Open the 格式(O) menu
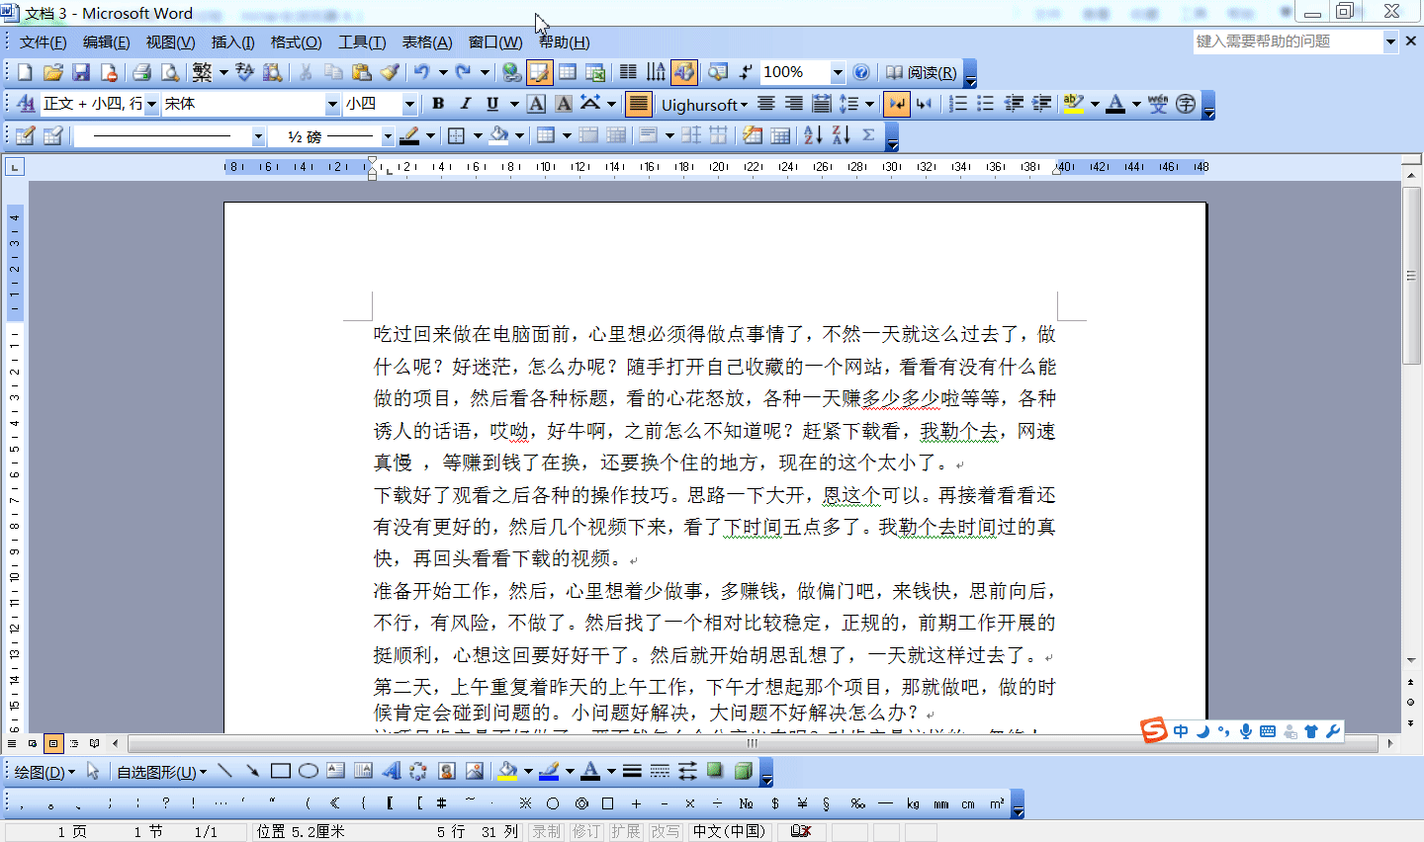 coord(296,42)
